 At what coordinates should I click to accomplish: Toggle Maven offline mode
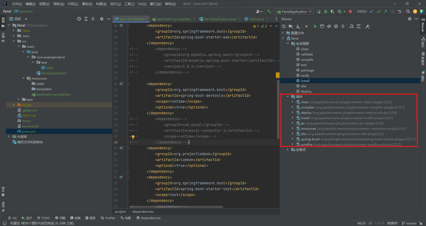click(x=329, y=26)
